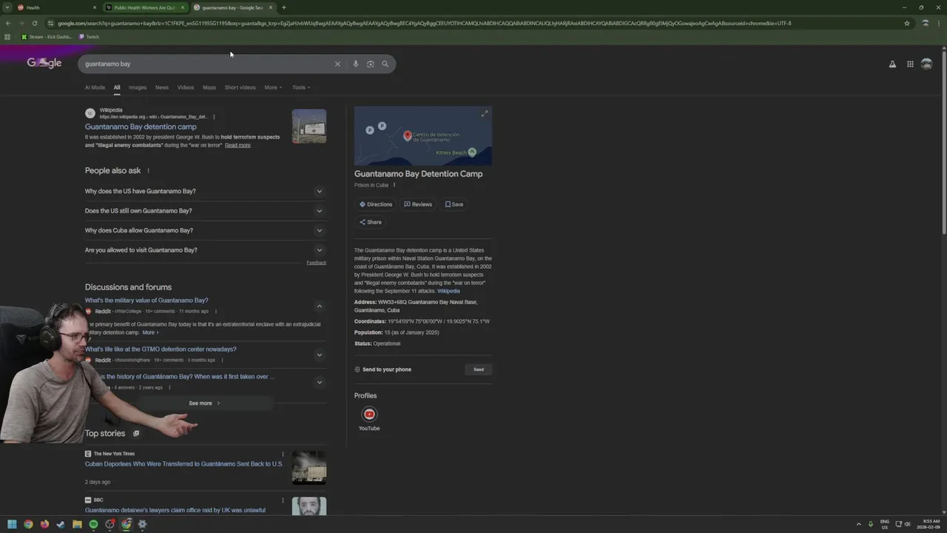947x533 pixels.
Task: Collapse the military value discussion chevron
Action: (319, 306)
